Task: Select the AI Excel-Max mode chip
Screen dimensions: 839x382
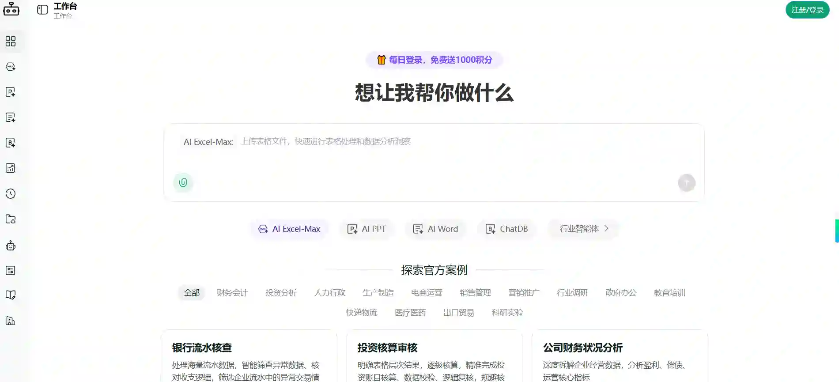Action: pyautogui.click(x=290, y=229)
